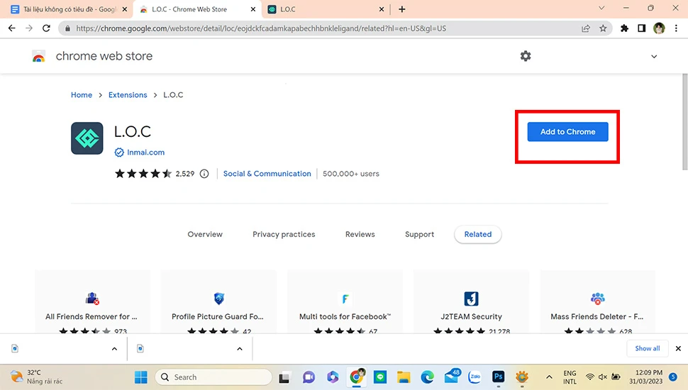Screen dimensions: 688x390
Task: Open Chrome Web Store settings gear
Action: coord(525,56)
